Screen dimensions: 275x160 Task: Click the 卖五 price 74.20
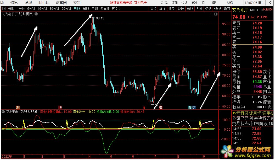(257, 23)
